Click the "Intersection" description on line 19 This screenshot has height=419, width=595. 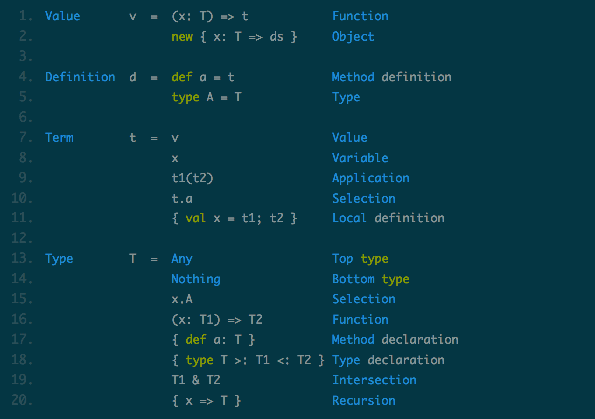(x=374, y=380)
